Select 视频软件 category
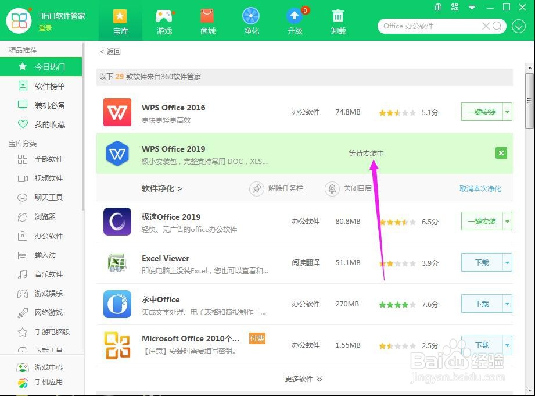The image size is (535, 396). point(41,178)
